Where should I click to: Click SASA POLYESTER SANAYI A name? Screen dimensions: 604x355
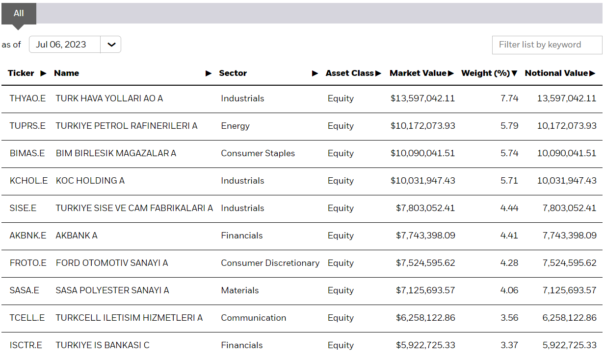[112, 290]
